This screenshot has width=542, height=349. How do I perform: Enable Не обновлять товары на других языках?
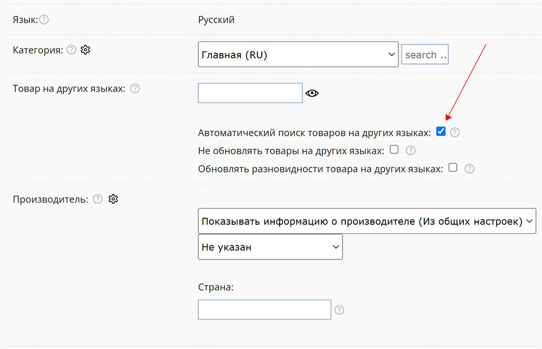click(395, 150)
